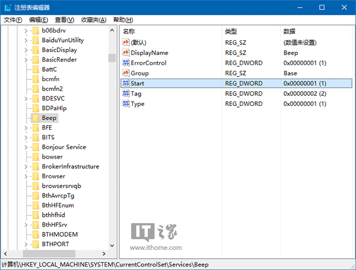Screen dimensions: 356x270
Task: Click the tree vertical scrollbar thumb
Action: [x=112, y=58]
